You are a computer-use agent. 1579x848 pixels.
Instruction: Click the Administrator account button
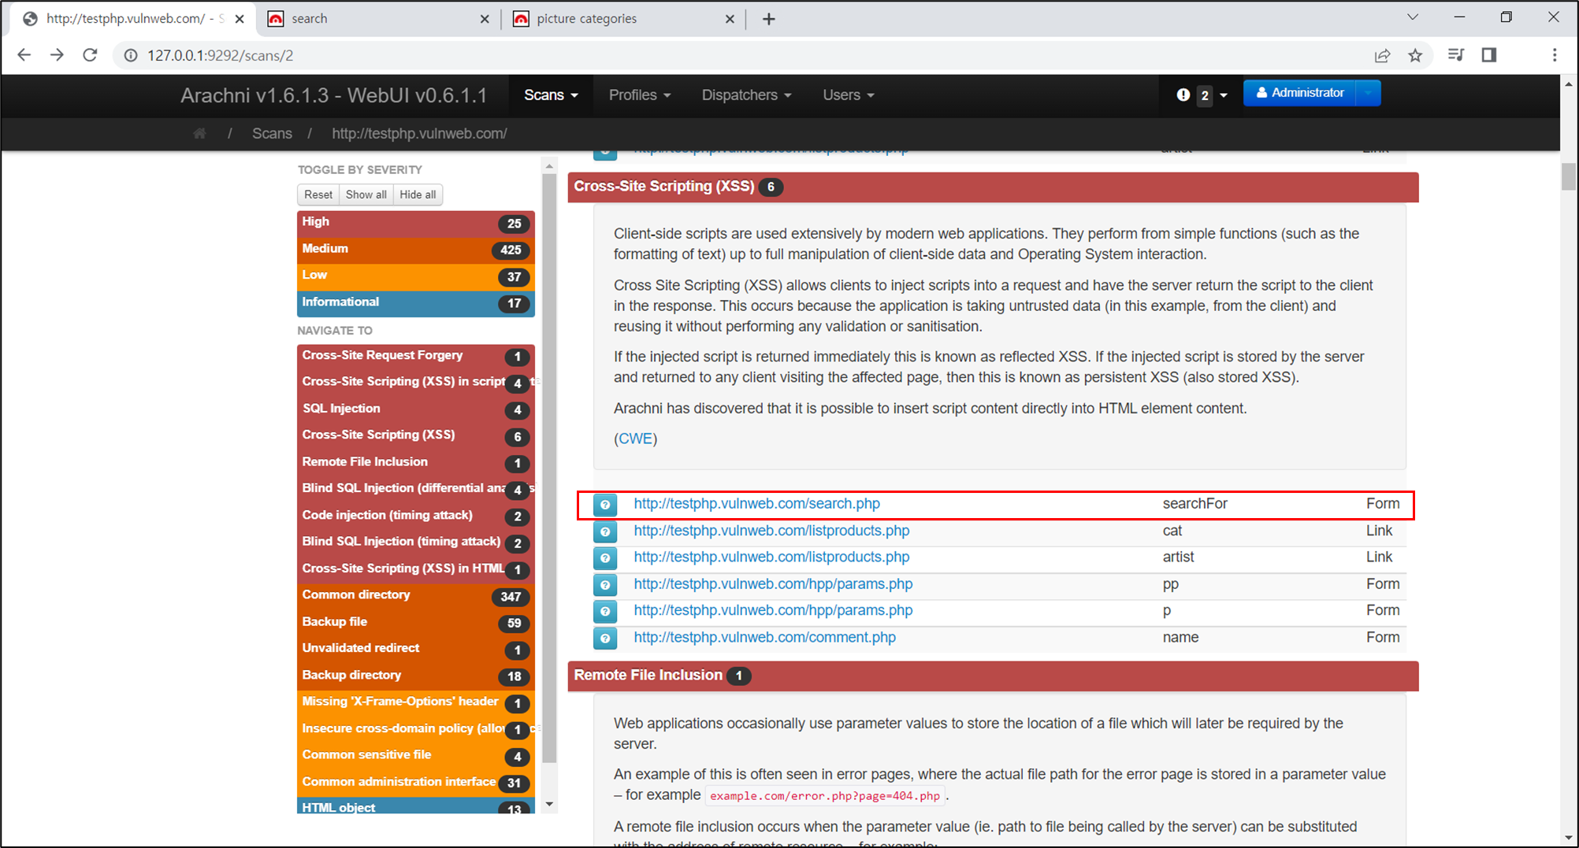(1300, 93)
